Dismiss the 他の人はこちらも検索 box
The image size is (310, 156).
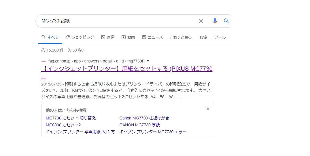[208, 109]
